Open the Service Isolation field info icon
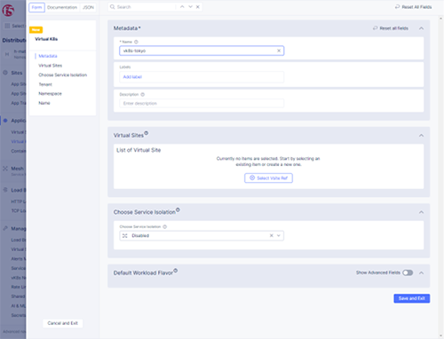 coord(165,226)
